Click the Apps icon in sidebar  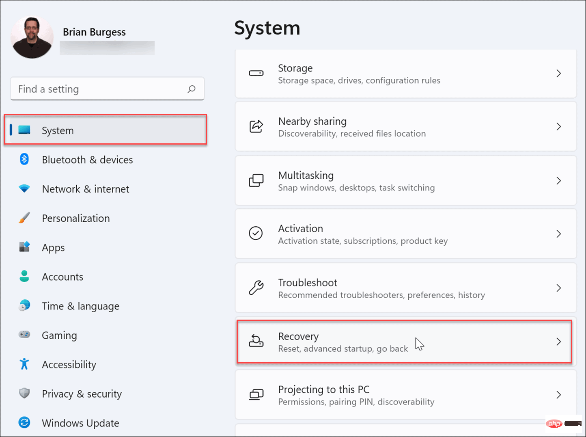pyautogui.click(x=24, y=247)
